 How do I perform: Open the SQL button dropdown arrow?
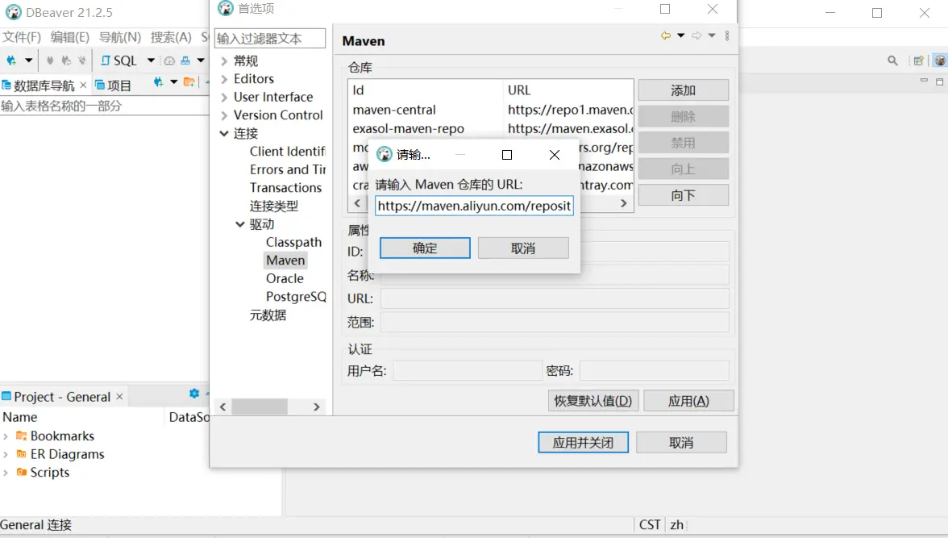[152, 60]
